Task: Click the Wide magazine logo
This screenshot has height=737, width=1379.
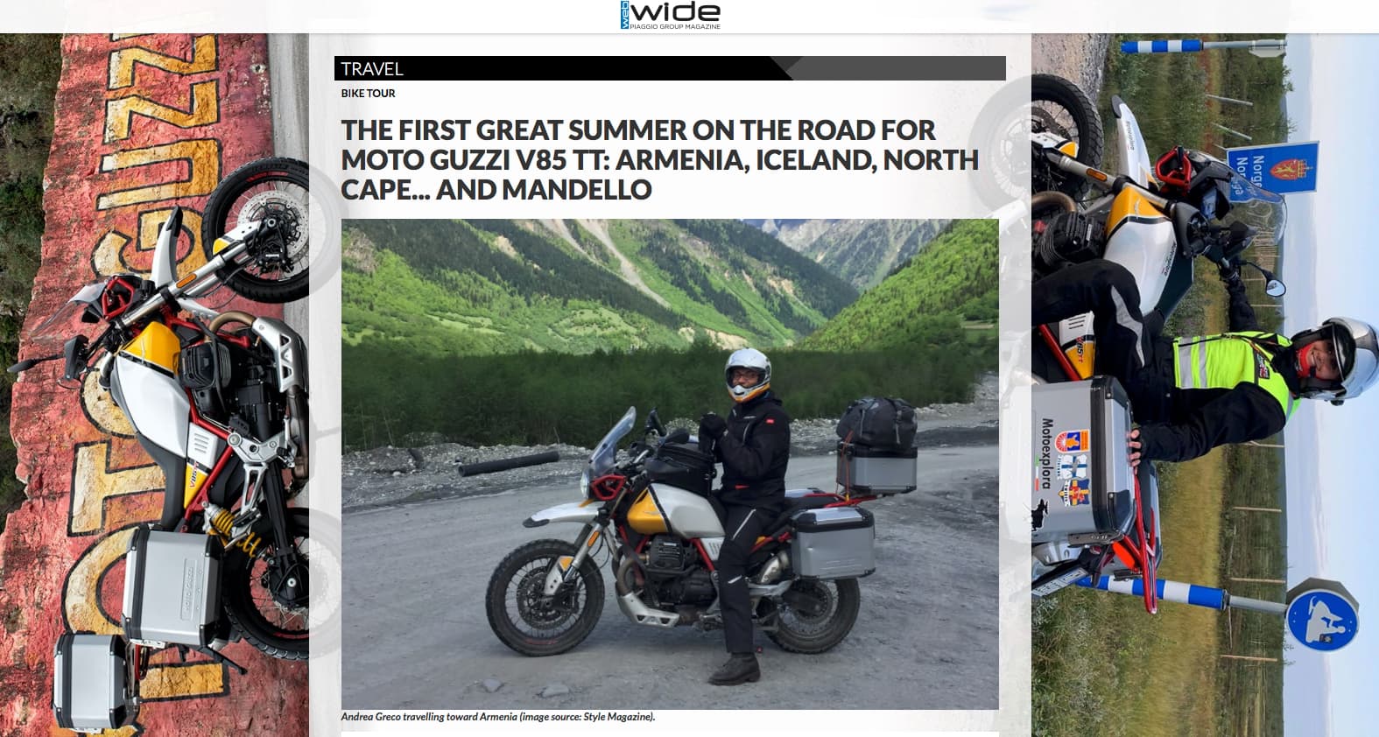Action: click(670, 15)
